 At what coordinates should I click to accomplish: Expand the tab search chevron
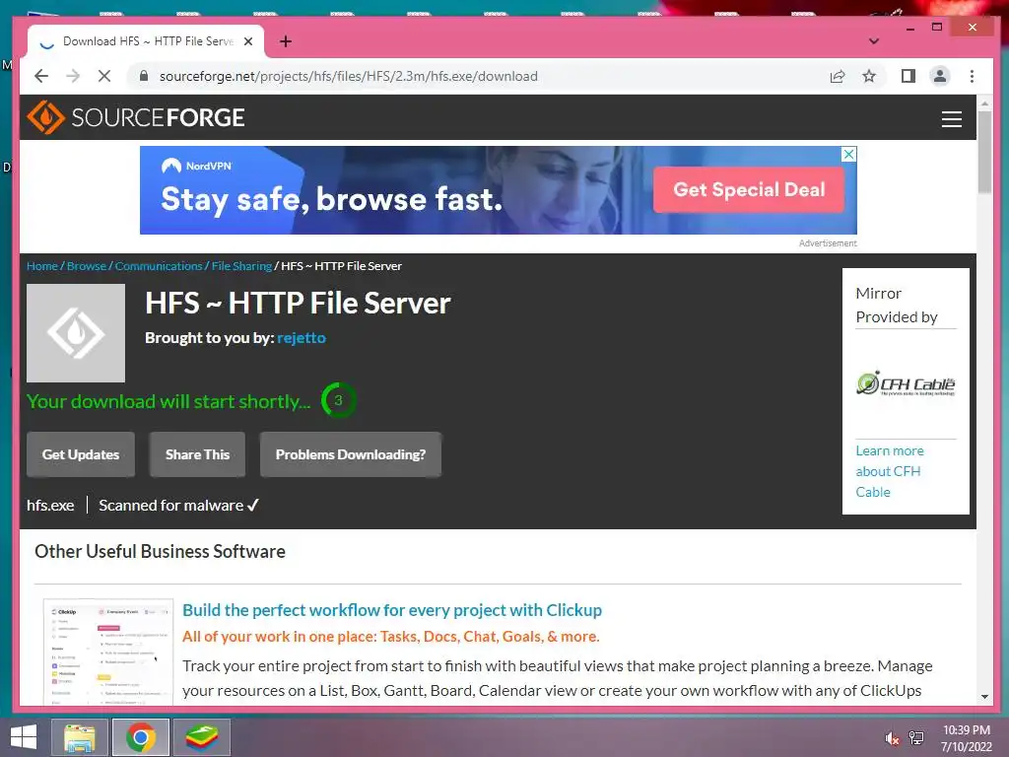pos(873,41)
